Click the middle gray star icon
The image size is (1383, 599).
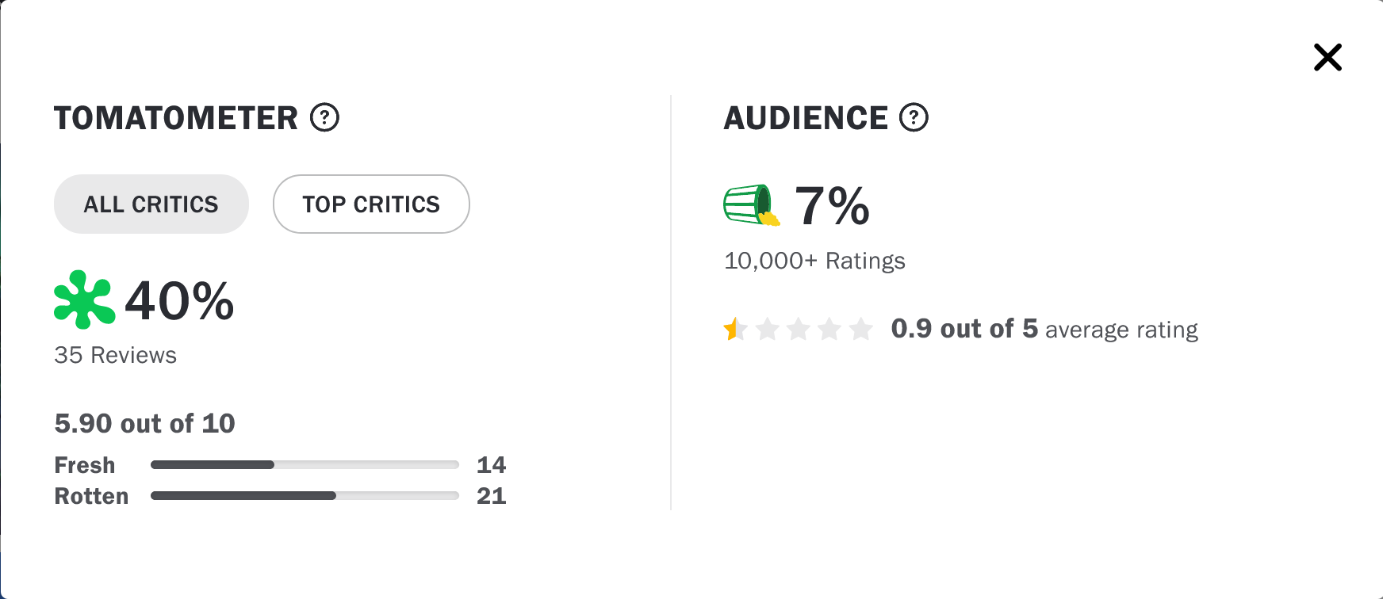point(799,329)
